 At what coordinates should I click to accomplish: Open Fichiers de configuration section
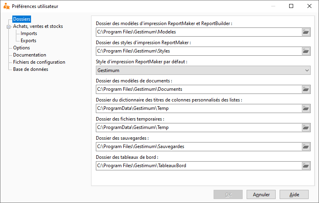39,62
